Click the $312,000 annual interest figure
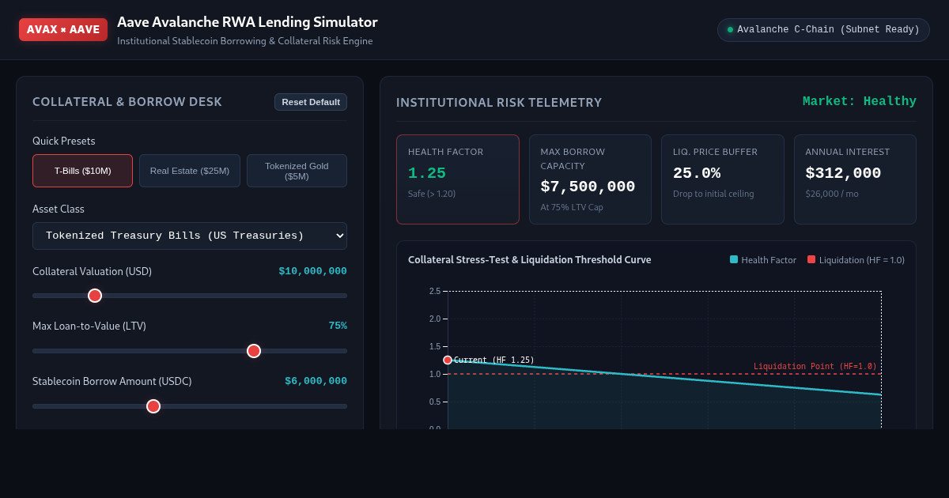This screenshot has width=949, height=498. (x=843, y=173)
